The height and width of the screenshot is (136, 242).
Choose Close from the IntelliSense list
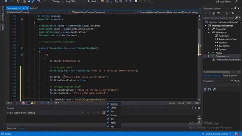point(113,108)
